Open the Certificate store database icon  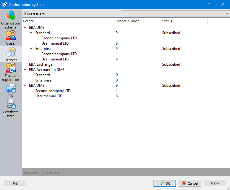11,104
